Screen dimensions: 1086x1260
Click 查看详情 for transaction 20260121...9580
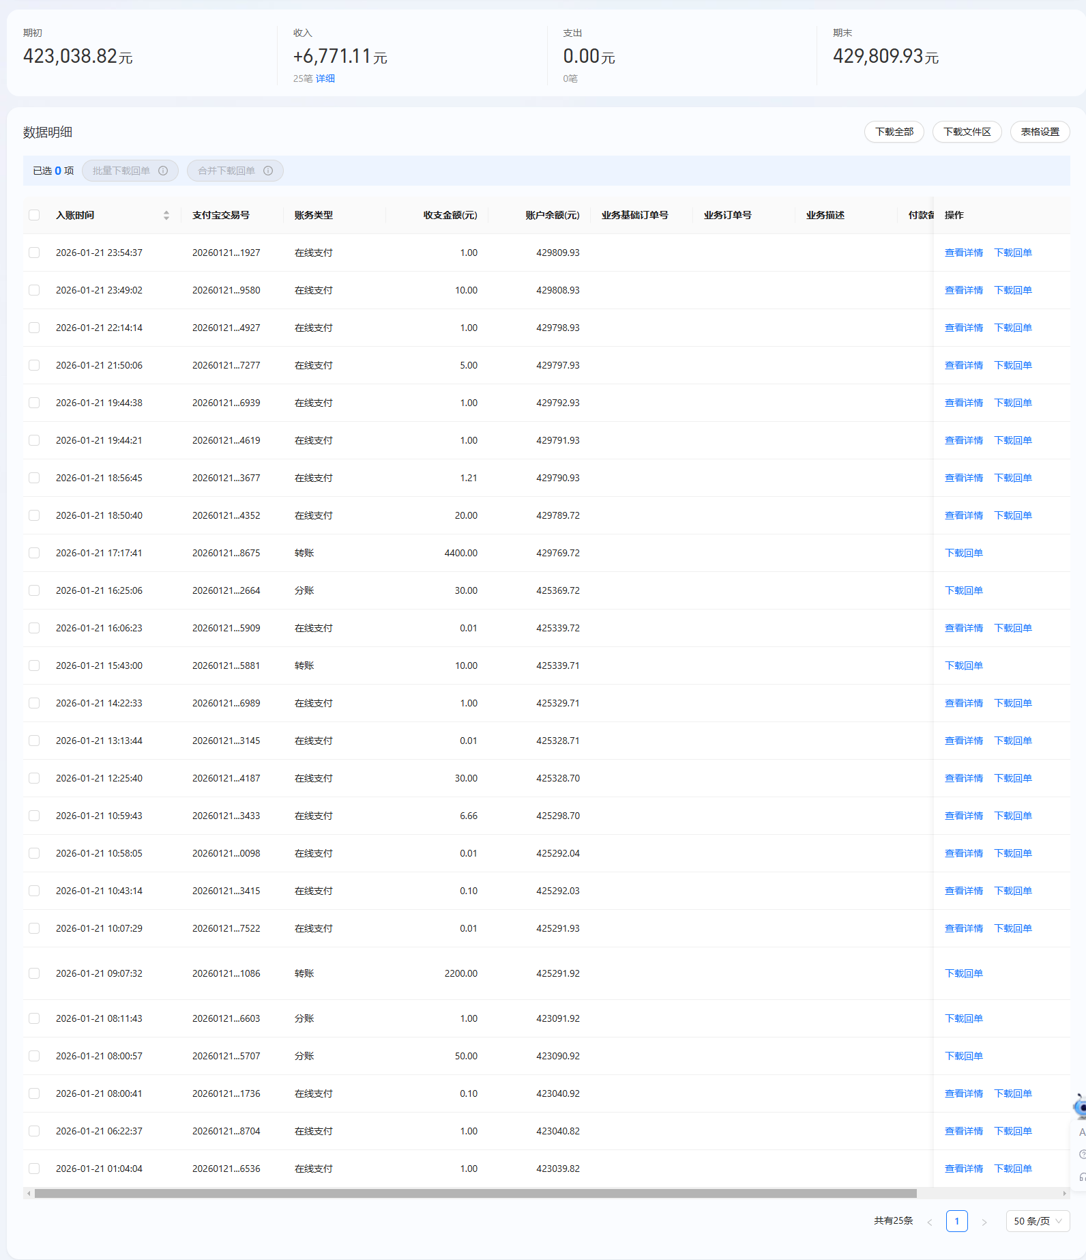(x=963, y=290)
